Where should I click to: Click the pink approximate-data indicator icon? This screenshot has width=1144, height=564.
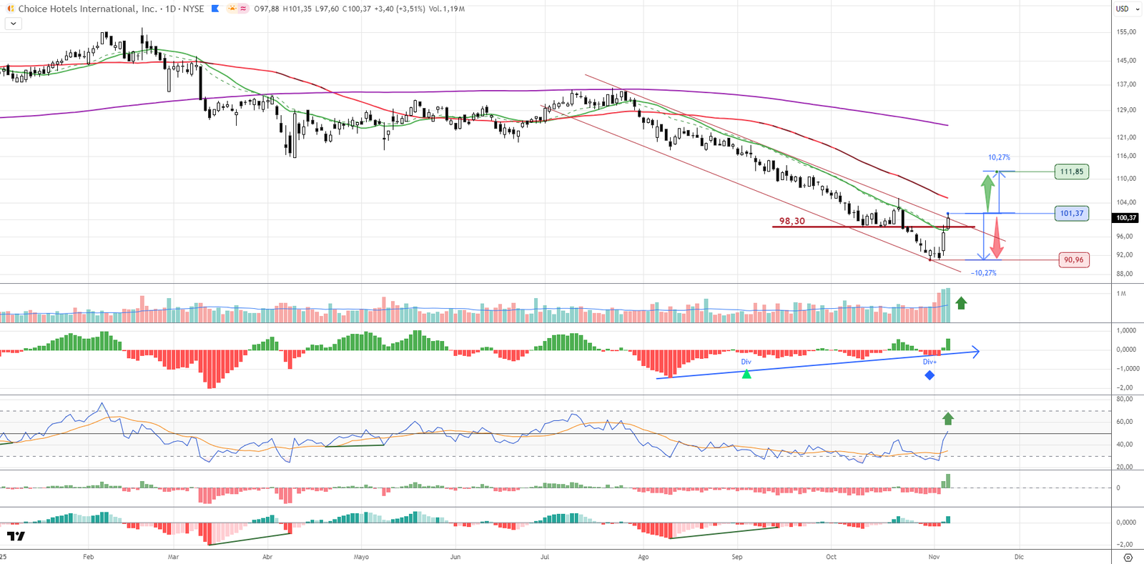pos(243,9)
